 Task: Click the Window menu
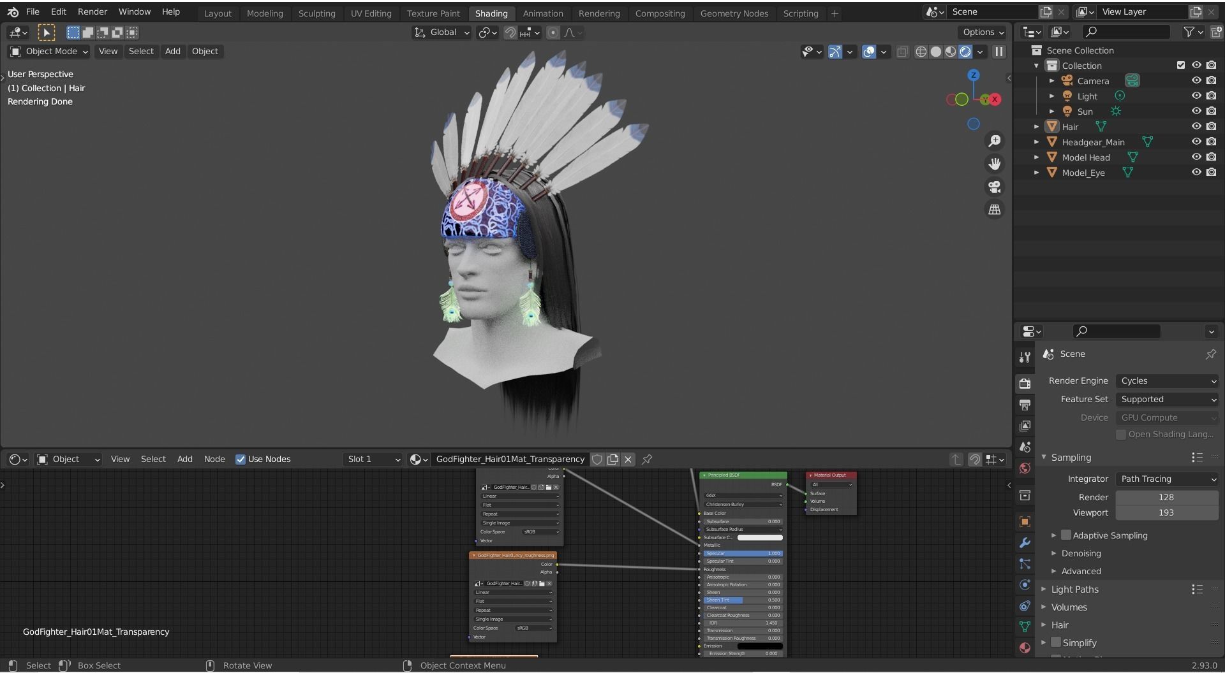[x=135, y=12]
